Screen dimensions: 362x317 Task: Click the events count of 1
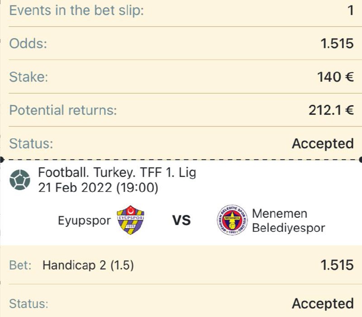click(351, 10)
